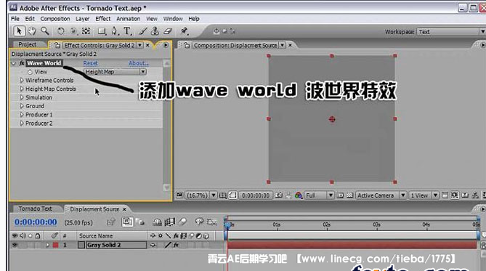Select the Eraser tool
Viewport: 486px width, 271px height.
click(168, 31)
